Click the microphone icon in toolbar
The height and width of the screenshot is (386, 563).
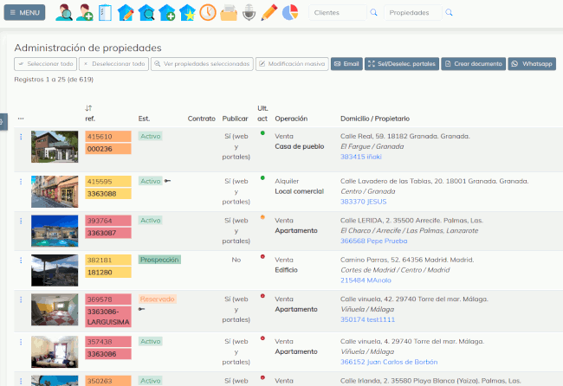pos(249,13)
